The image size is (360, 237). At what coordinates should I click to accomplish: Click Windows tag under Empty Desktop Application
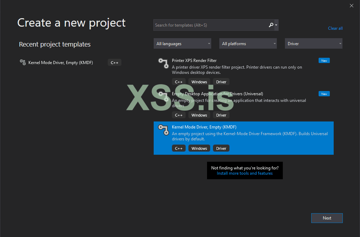pos(199,115)
